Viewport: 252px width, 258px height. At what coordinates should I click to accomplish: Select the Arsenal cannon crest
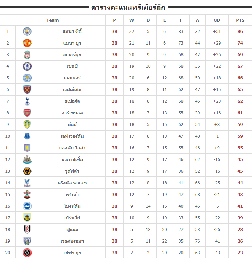27,113
